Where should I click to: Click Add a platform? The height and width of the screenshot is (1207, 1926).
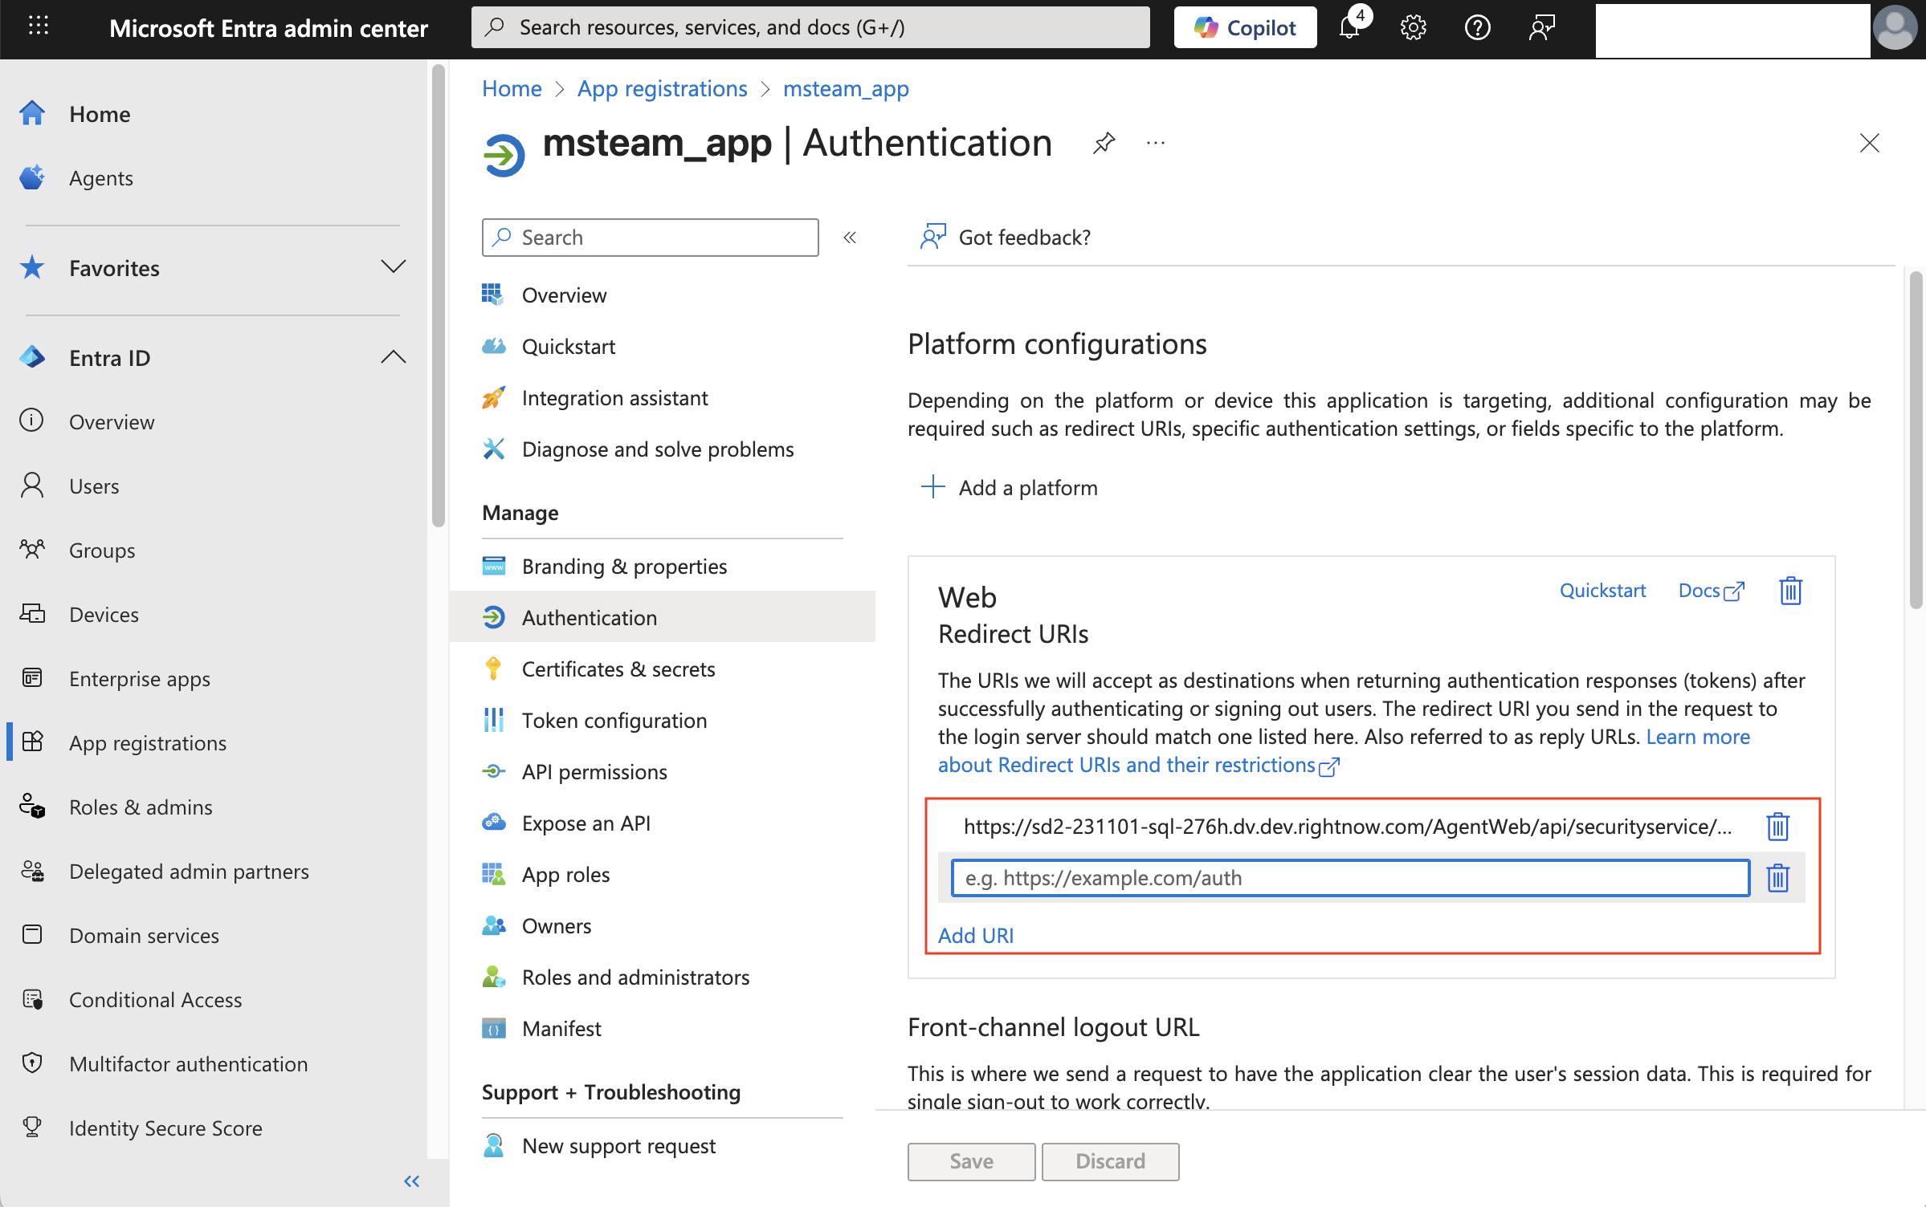[1010, 488]
